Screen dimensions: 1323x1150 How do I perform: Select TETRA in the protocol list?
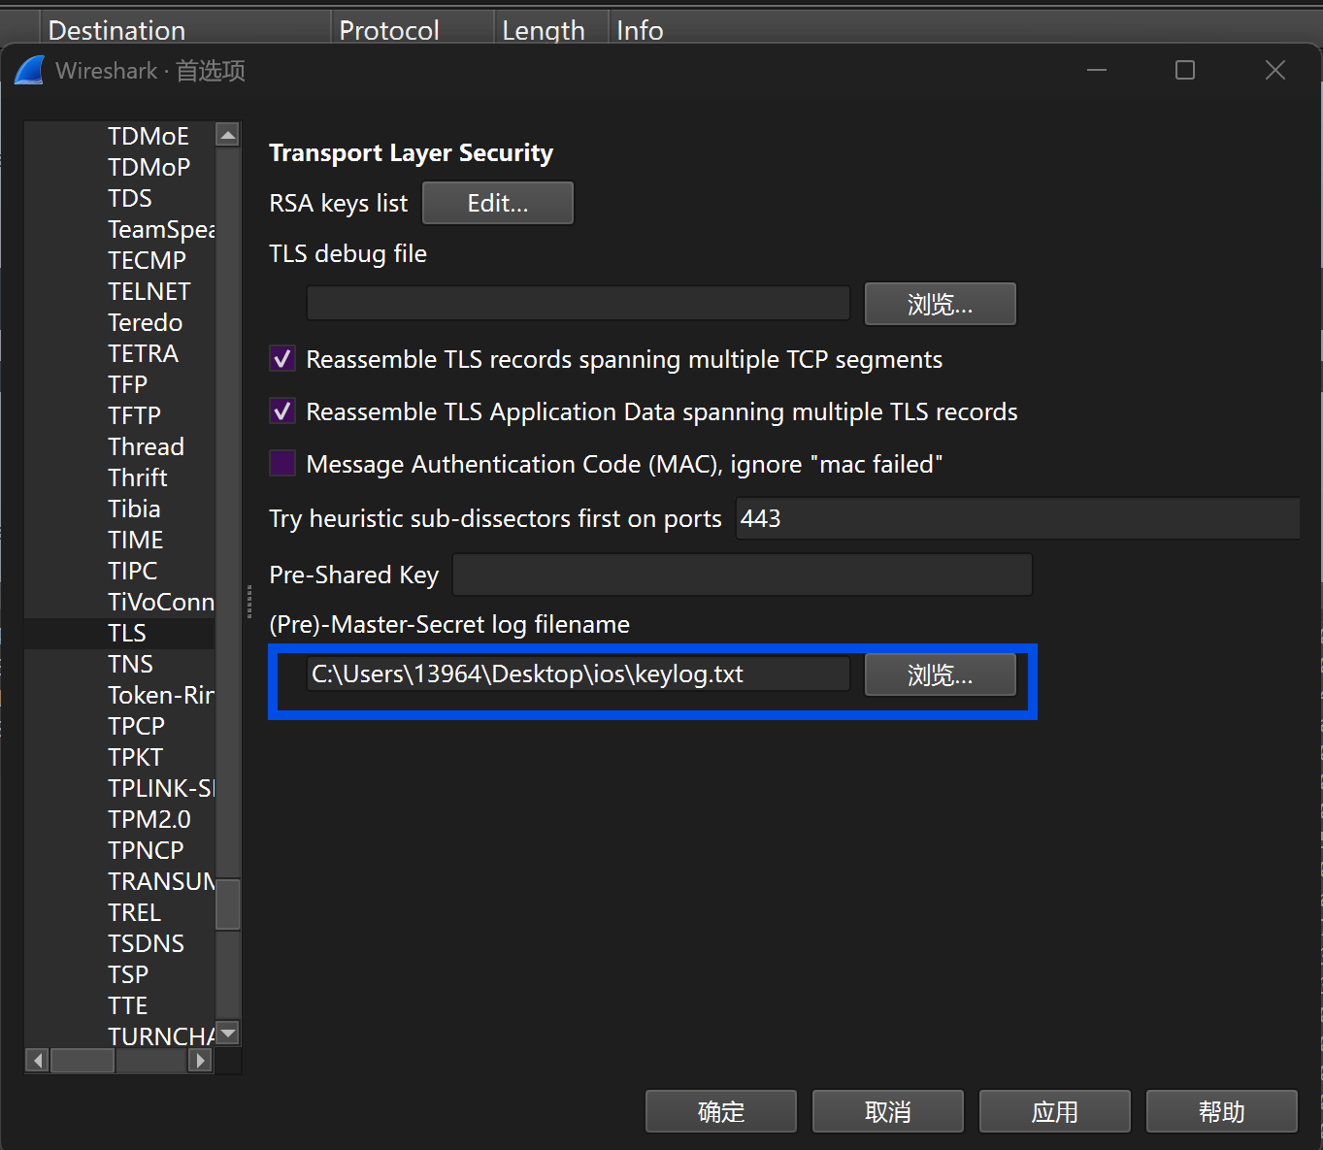click(144, 353)
